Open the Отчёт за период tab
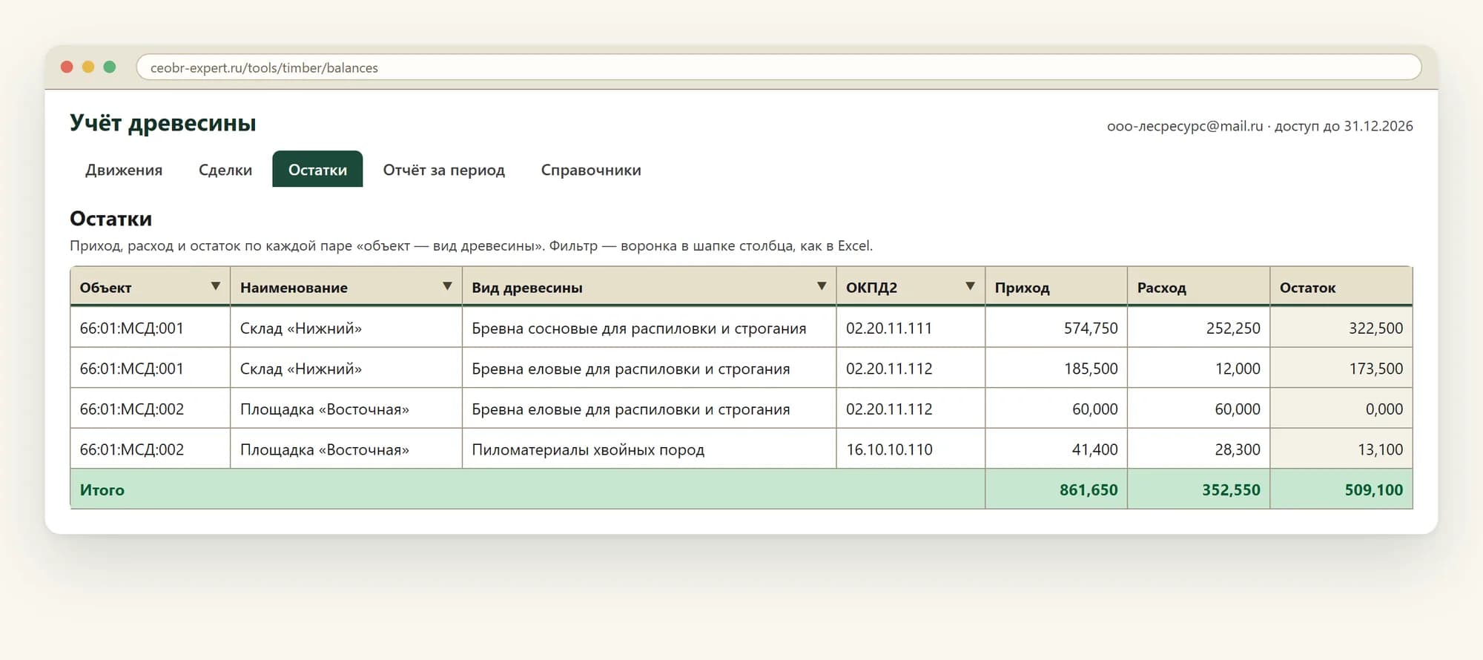This screenshot has width=1483, height=660. pos(443,170)
